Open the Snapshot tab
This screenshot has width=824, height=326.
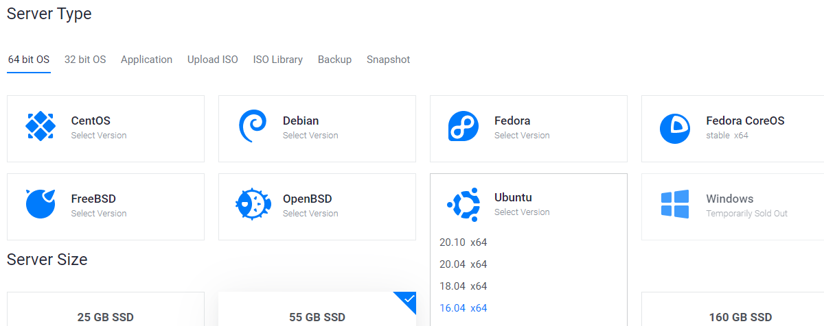point(388,60)
